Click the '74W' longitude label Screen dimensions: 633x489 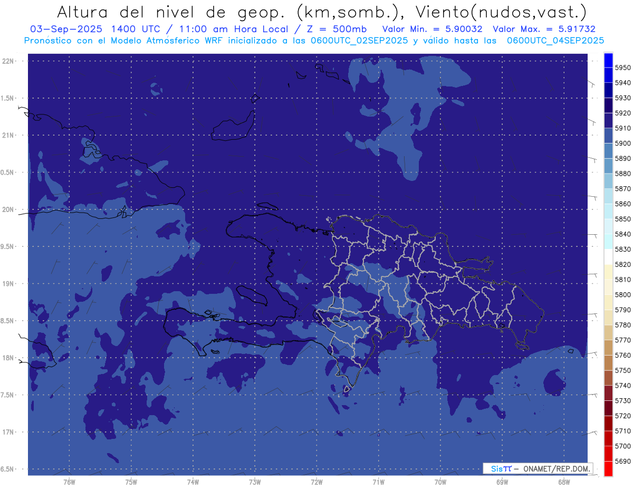point(193,483)
